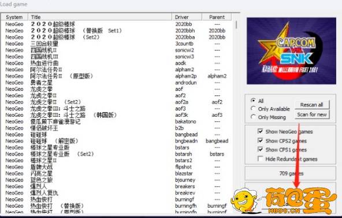Viewport: 342px width, 218px height.
Task: Sort list by Driver column header
Action: 187,17
